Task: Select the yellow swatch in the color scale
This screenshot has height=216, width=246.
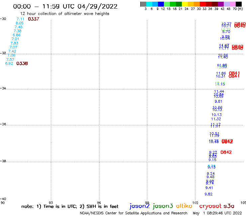Action: [x=185, y=4]
